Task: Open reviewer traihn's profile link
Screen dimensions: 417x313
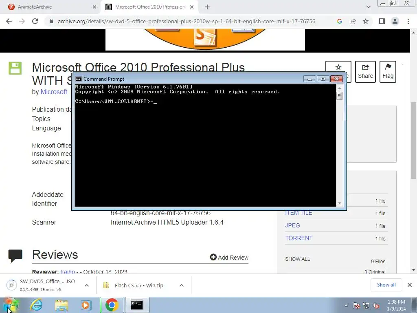Action: (x=68, y=271)
